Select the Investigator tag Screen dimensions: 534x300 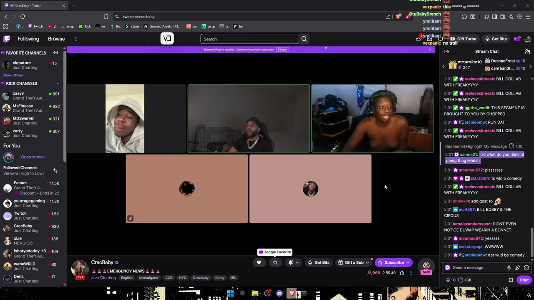click(x=149, y=278)
